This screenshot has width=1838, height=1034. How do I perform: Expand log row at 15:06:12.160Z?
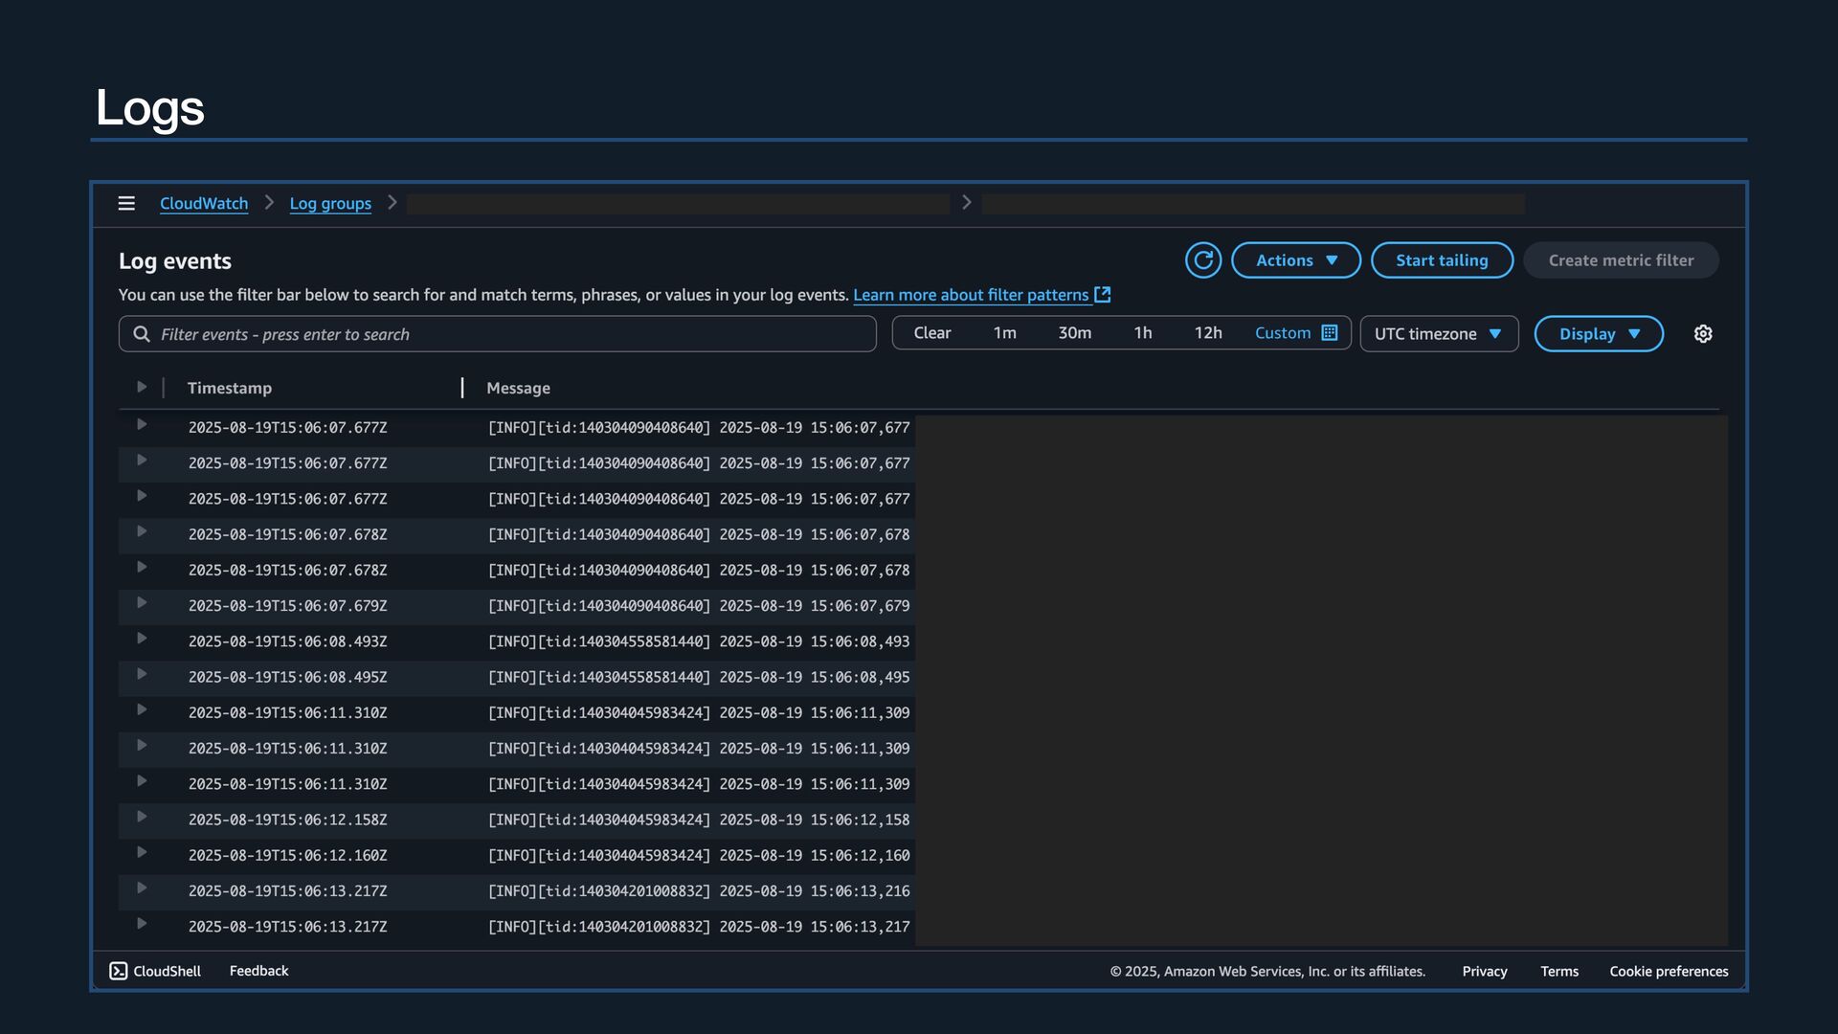point(142,852)
